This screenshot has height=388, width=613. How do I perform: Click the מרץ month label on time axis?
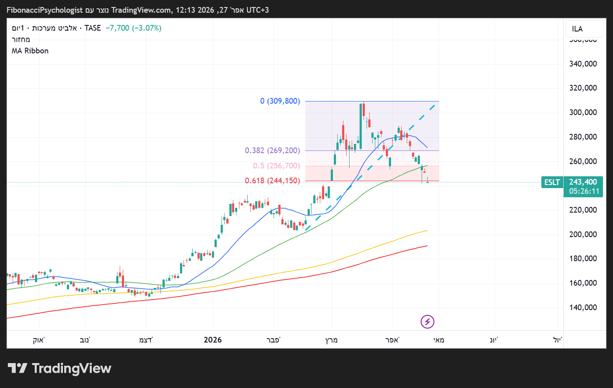click(332, 340)
